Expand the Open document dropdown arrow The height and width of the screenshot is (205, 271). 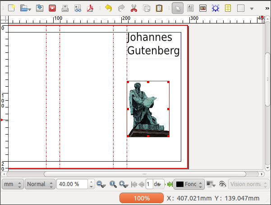pos(29,8)
